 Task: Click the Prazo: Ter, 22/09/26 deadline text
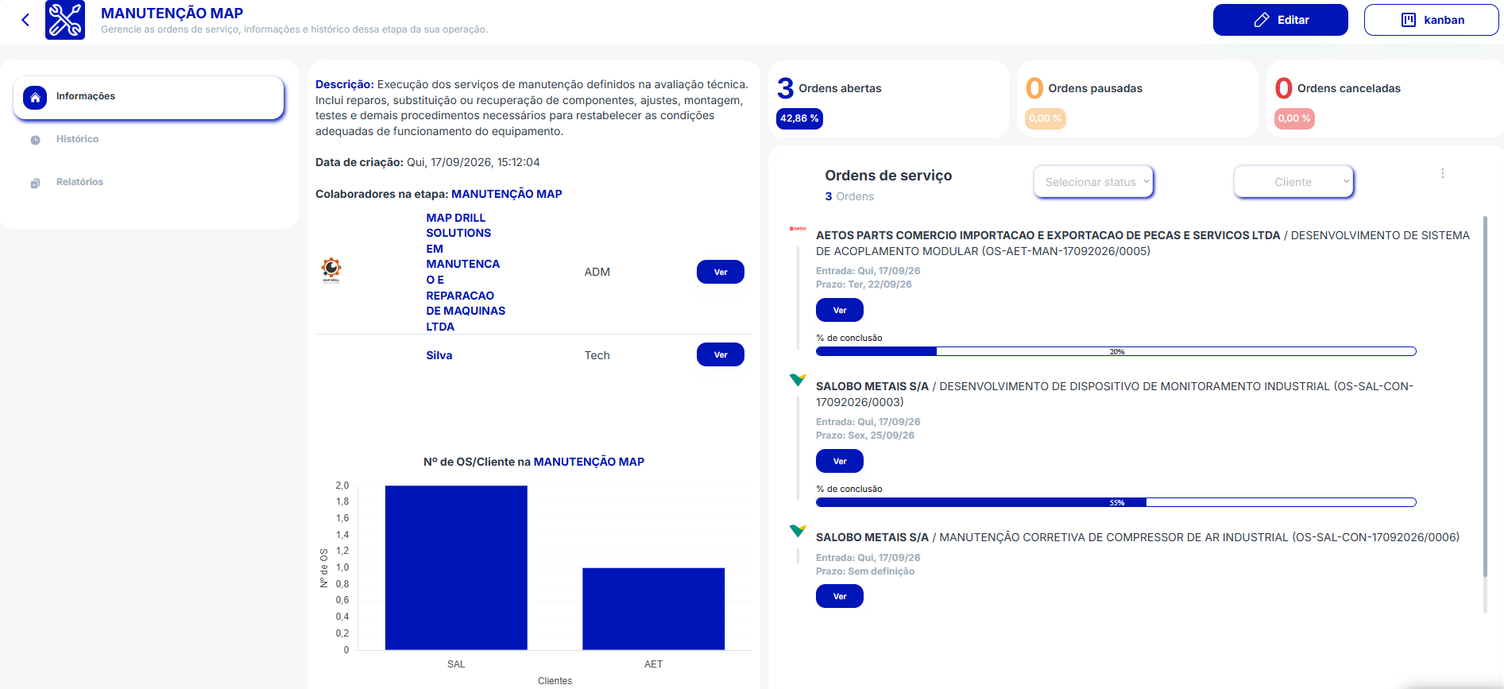[864, 285]
